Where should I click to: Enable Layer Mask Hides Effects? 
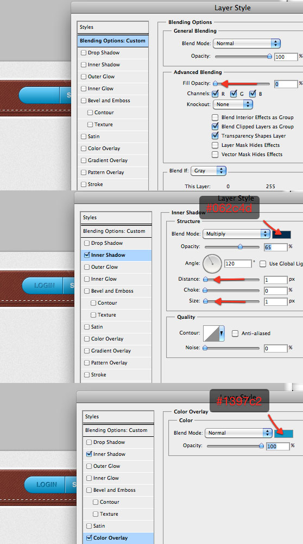215,145
